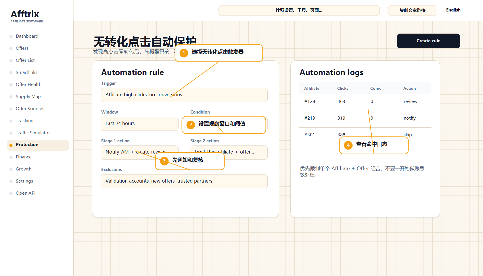Open Offer Health section

tap(28, 85)
